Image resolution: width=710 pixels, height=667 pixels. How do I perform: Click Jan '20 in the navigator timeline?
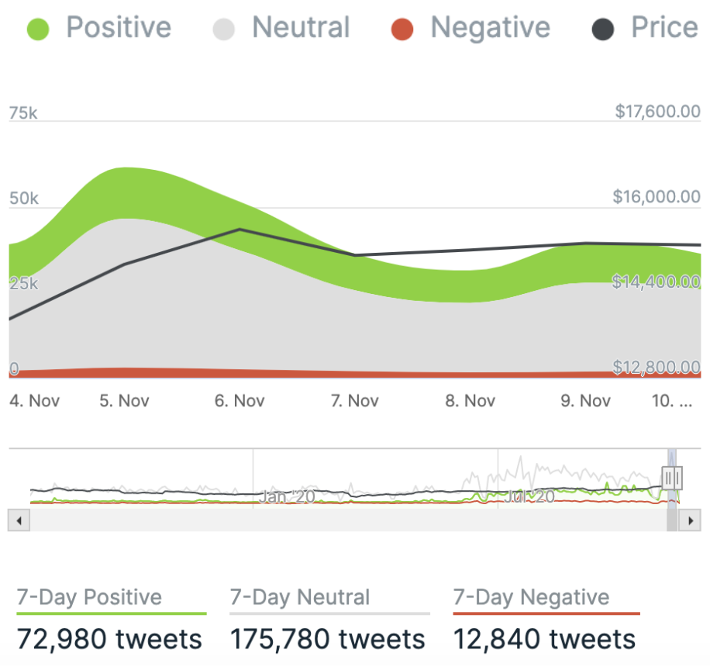287,496
